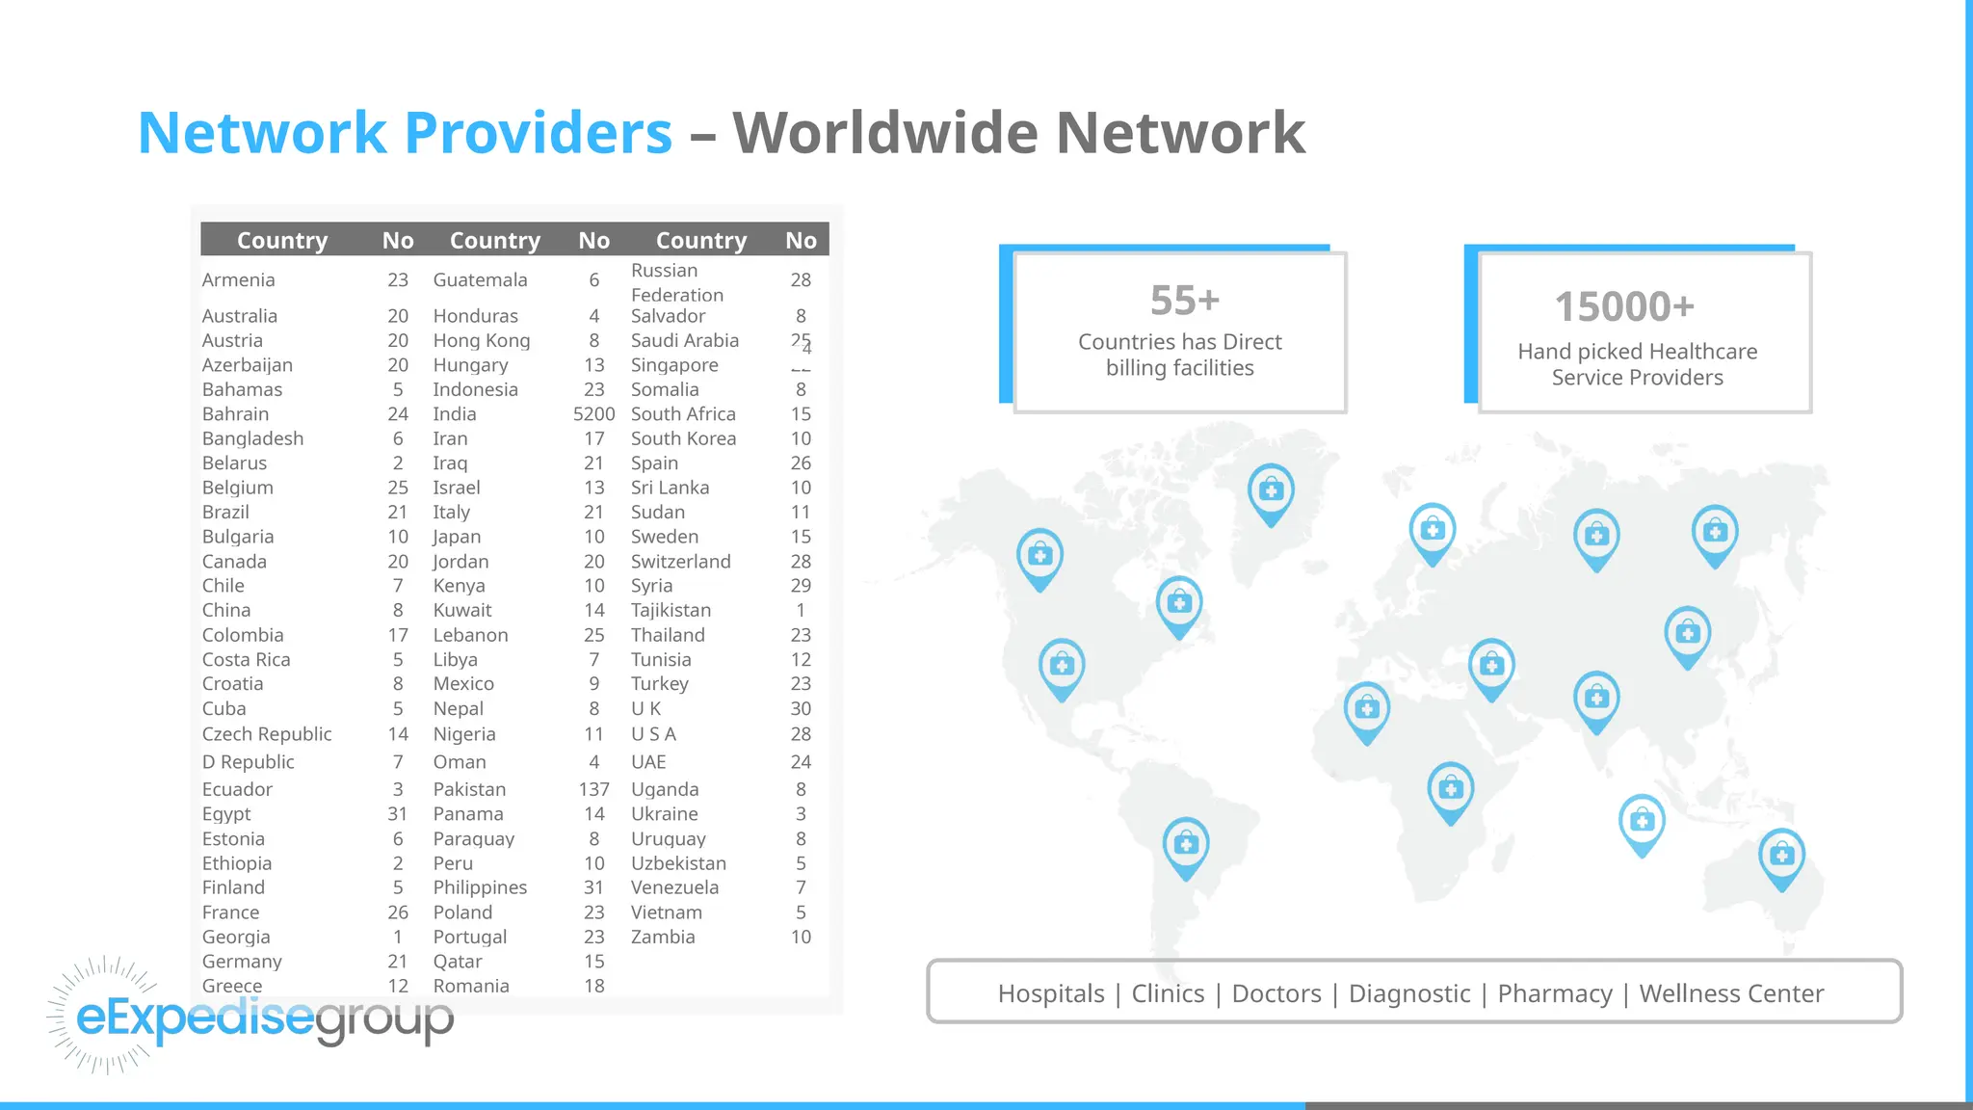Click the map pin over Alaska
Screen dimensions: 1973x1110
1039,557
